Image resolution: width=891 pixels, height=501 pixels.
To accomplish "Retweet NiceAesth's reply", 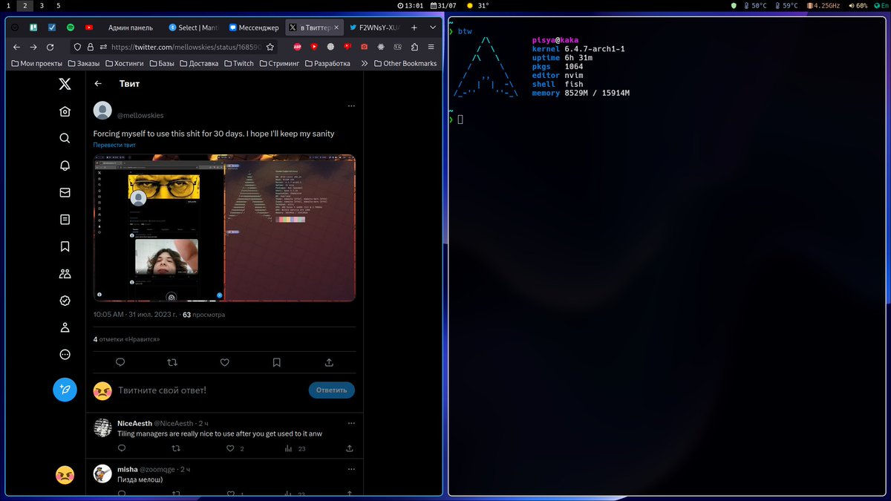I will 176,448.
